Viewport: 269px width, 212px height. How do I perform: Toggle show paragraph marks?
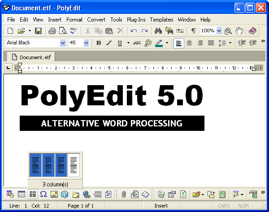tap(194, 31)
